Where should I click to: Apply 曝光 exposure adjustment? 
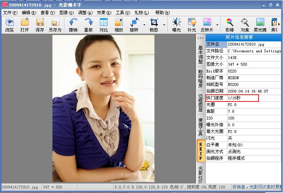click(176, 25)
